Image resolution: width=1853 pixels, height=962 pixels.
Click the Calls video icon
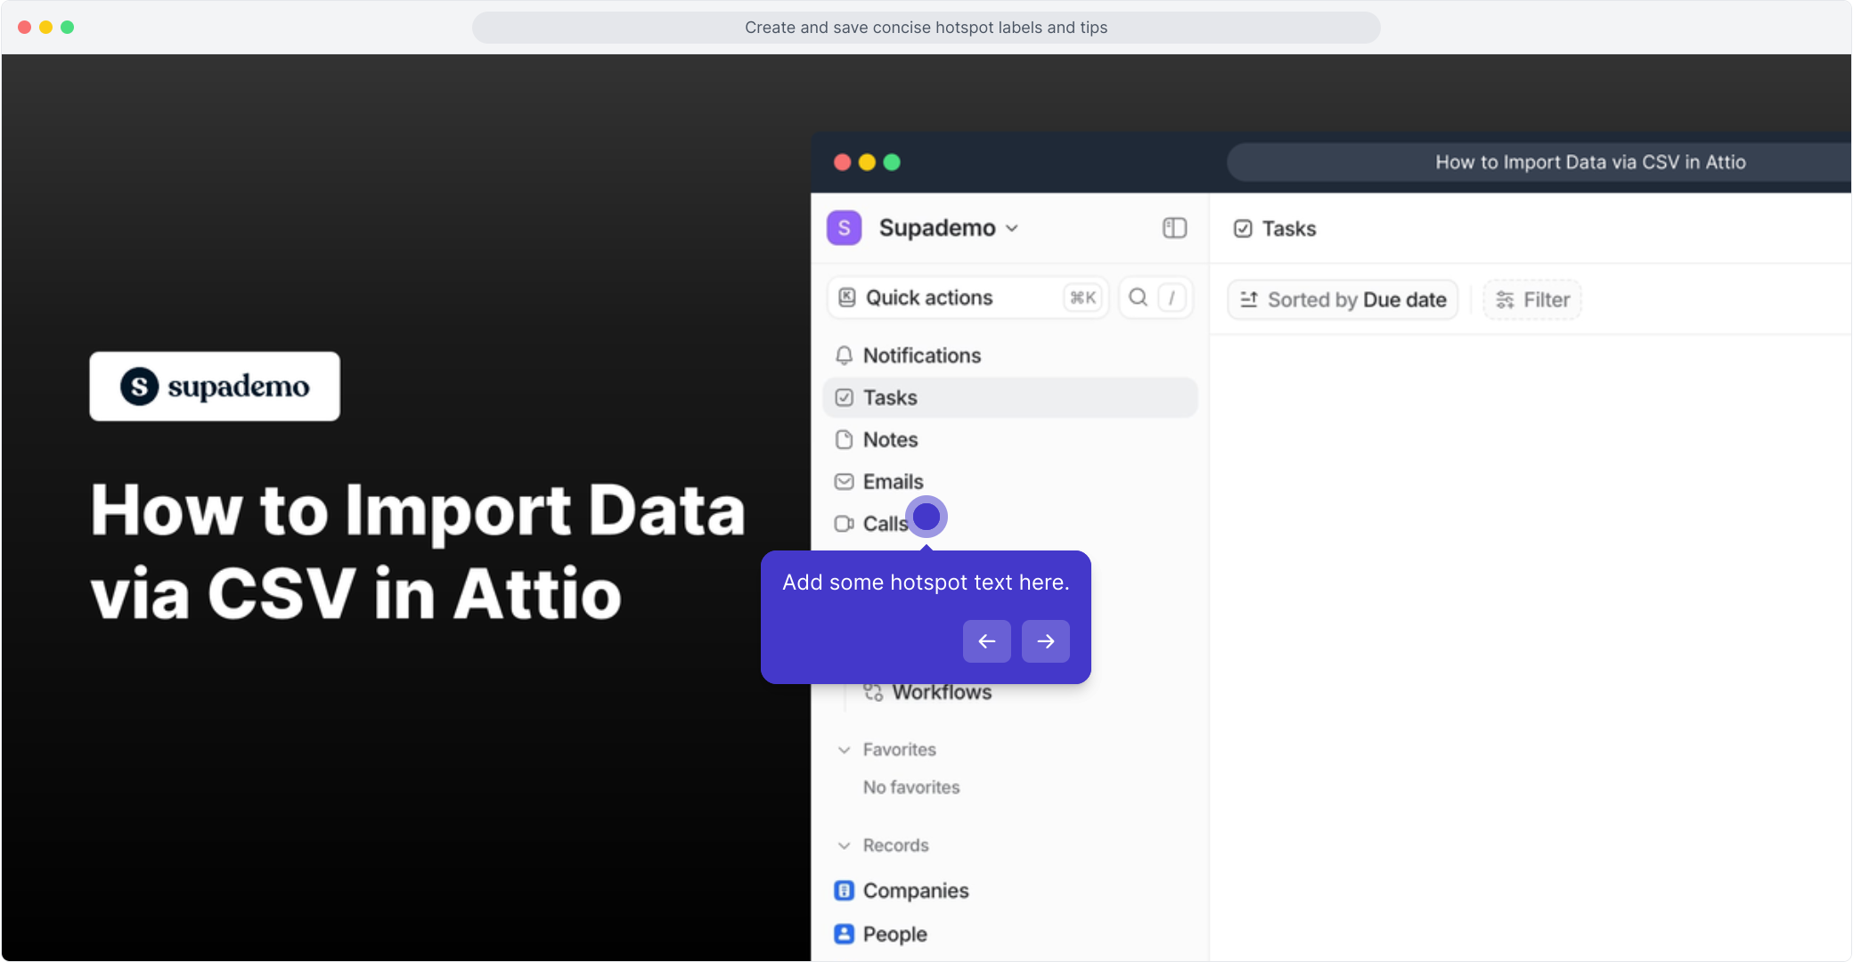(844, 524)
